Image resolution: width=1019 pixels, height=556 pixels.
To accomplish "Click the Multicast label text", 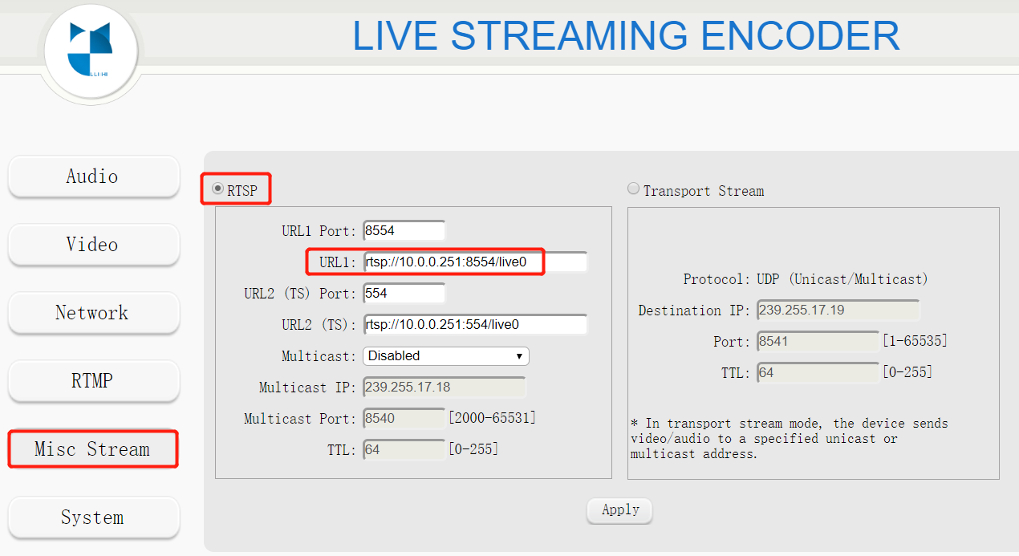I will coord(319,356).
